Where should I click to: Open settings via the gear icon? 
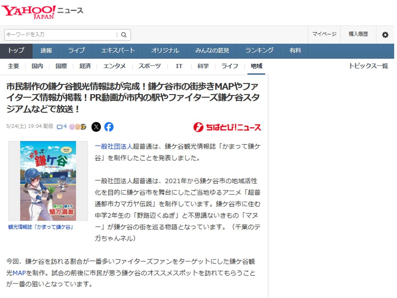385,35
